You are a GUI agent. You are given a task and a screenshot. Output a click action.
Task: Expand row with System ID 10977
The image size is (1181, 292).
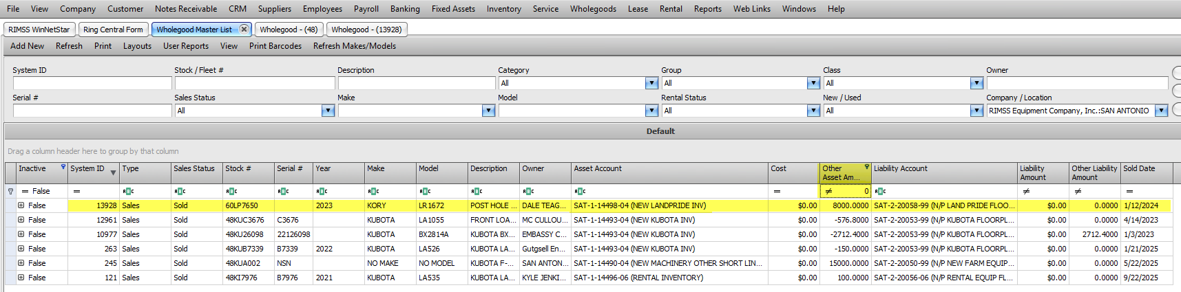(21, 234)
